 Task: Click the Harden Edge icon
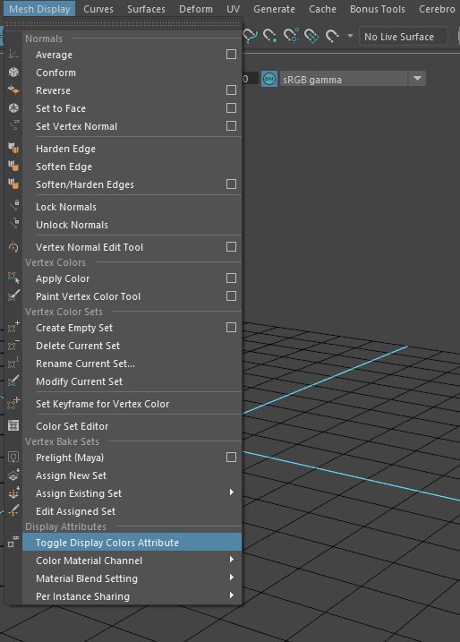[x=13, y=148]
